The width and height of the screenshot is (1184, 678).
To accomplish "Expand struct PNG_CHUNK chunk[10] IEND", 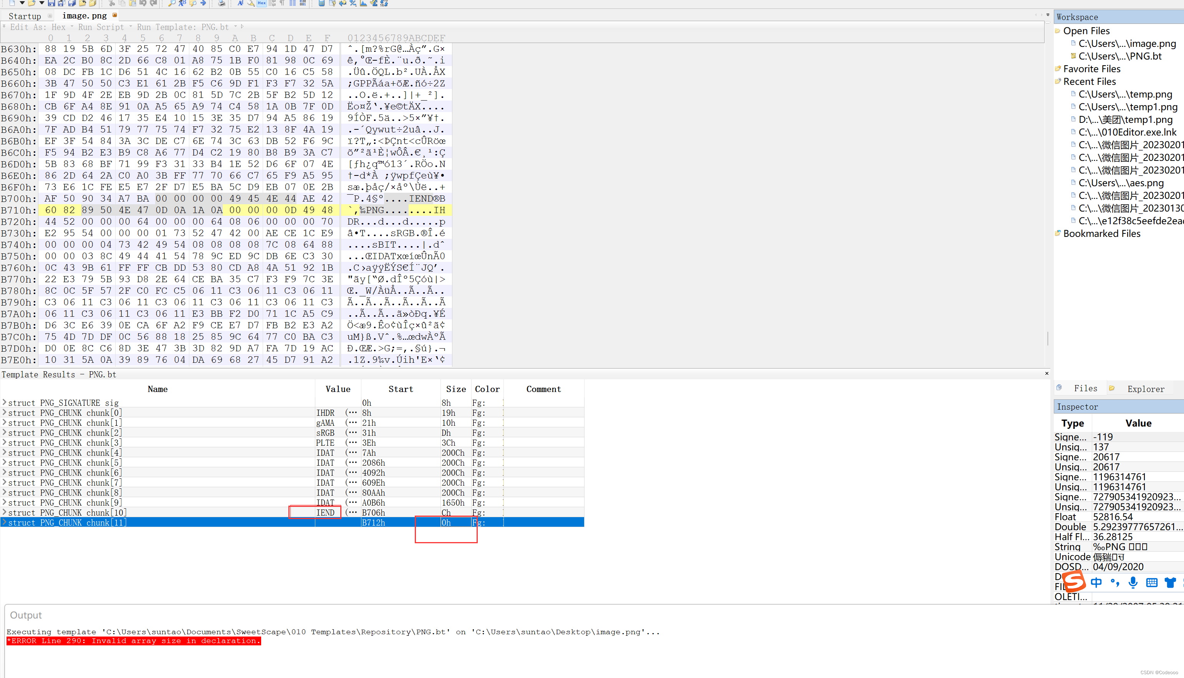I will (x=5, y=512).
